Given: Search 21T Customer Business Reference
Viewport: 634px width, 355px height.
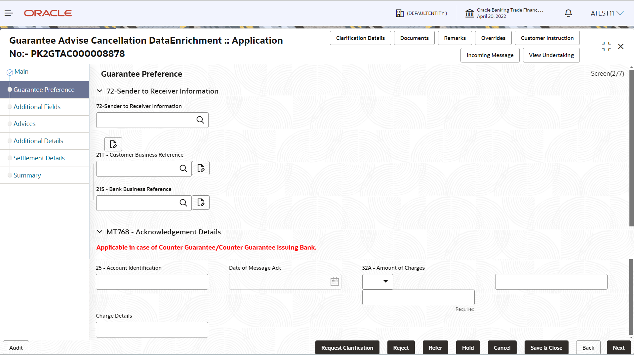Looking at the screenshot, I should pyautogui.click(x=183, y=169).
